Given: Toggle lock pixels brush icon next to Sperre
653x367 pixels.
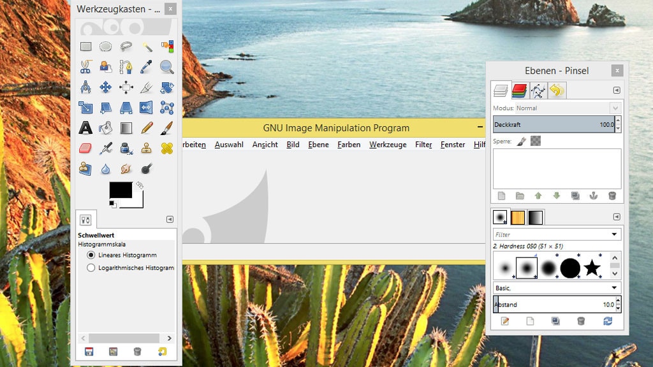Looking at the screenshot, I should pyautogui.click(x=521, y=141).
